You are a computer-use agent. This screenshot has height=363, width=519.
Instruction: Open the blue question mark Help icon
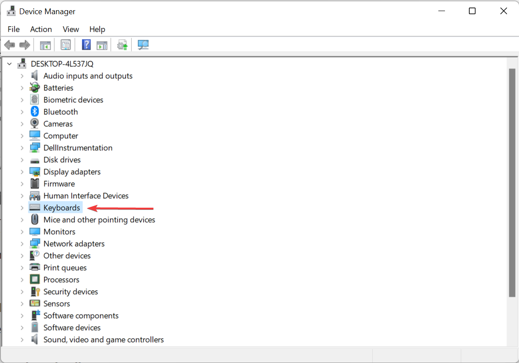click(x=86, y=45)
